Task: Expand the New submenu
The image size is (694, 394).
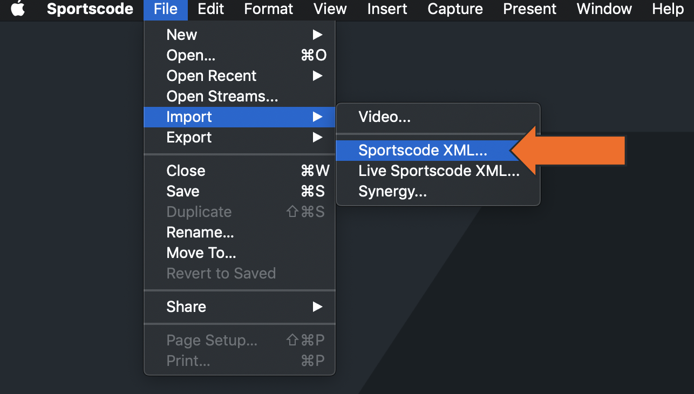Action: tap(181, 35)
